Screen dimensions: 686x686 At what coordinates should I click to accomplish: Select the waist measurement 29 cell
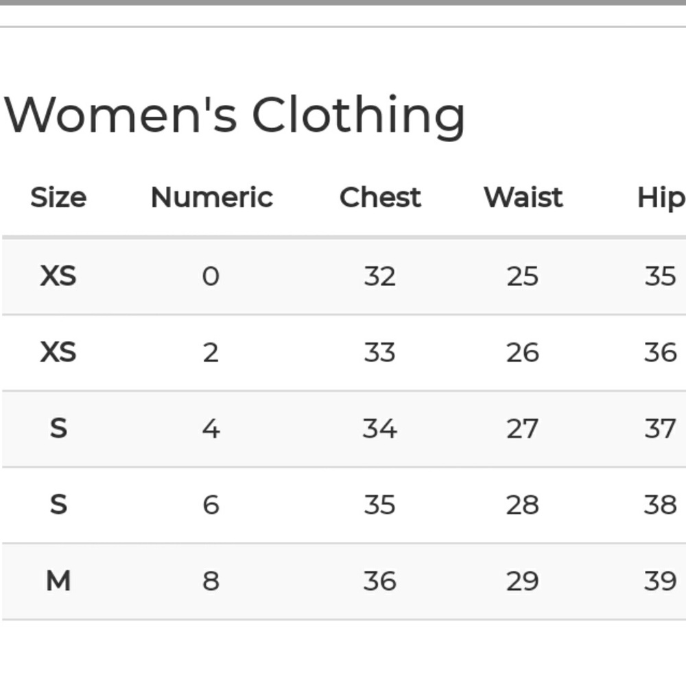pyautogui.click(x=522, y=581)
